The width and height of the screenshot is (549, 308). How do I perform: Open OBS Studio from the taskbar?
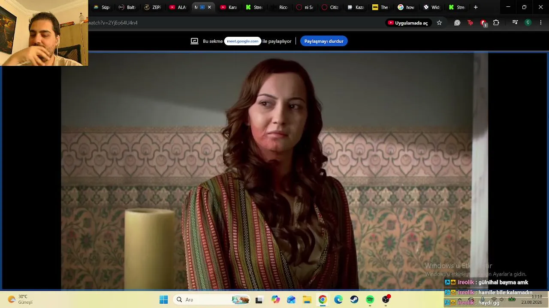click(x=386, y=299)
